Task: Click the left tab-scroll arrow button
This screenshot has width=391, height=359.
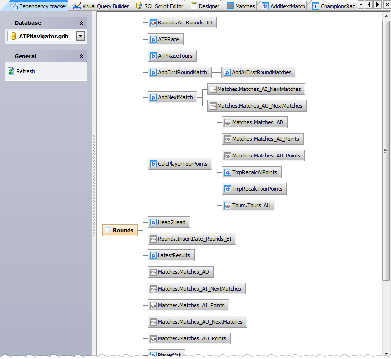Action: point(368,4)
